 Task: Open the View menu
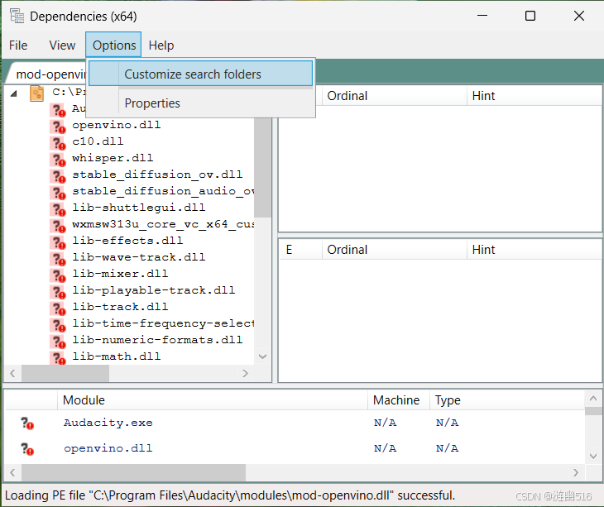(x=62, y=45)
